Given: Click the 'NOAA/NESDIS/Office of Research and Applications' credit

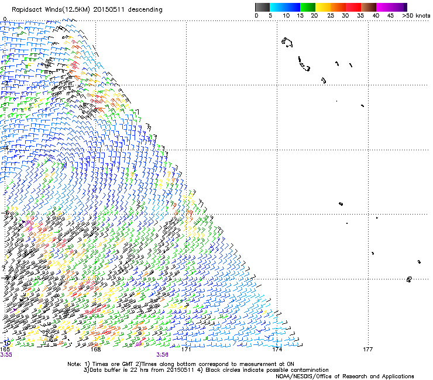Looking at the screenshot, I should (345, 376).
